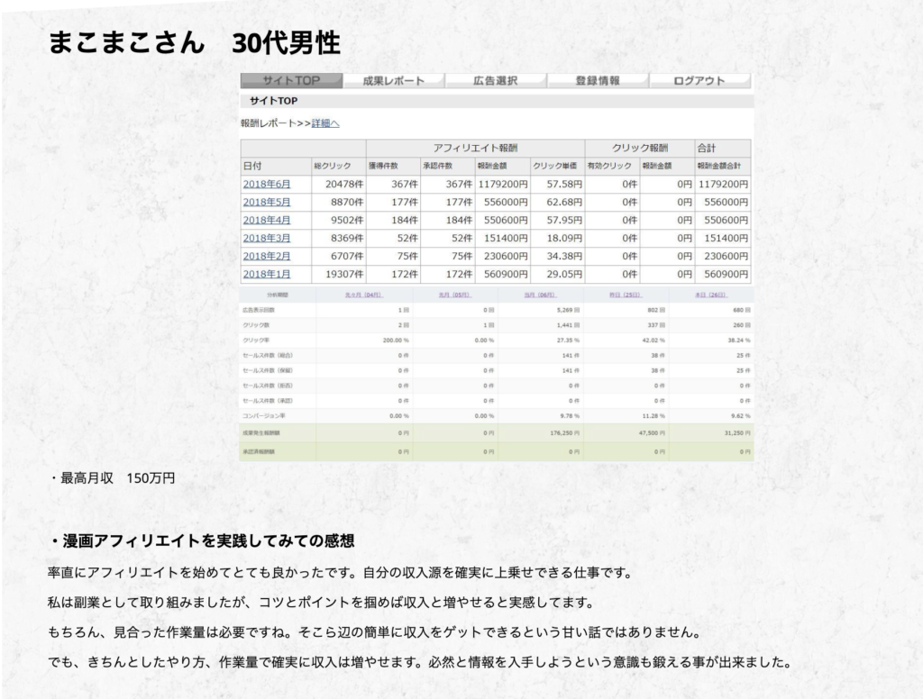
Task: Click the 9502件 total clicks cell
Action: coord(339,220)
